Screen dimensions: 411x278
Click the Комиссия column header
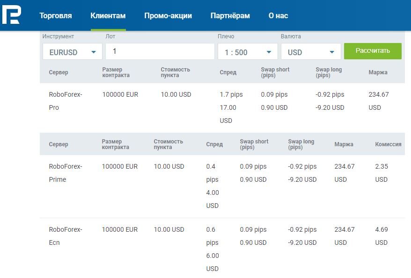tap(388, 144)
